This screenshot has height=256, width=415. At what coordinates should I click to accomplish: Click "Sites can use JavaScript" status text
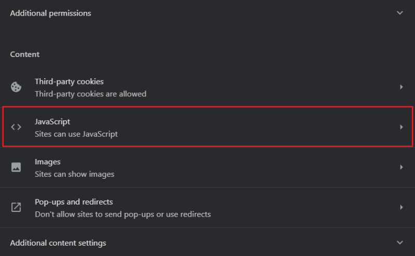76,134
